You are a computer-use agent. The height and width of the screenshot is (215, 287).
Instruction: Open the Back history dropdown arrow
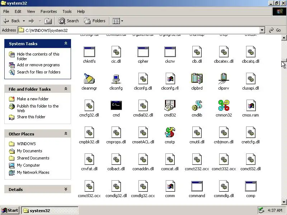coord(24,21)
